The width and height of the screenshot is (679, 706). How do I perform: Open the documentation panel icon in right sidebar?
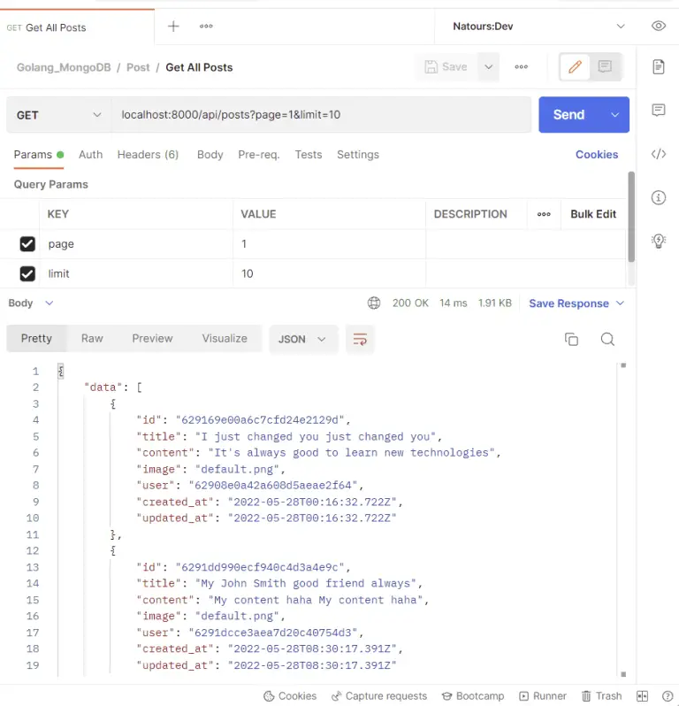click(659, 67)
